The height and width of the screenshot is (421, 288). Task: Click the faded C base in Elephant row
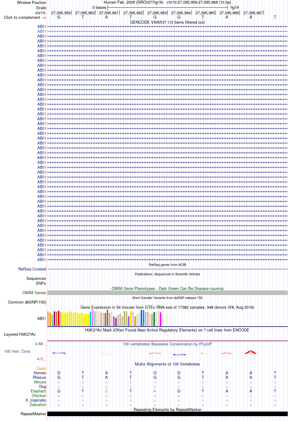coord(106,391)
